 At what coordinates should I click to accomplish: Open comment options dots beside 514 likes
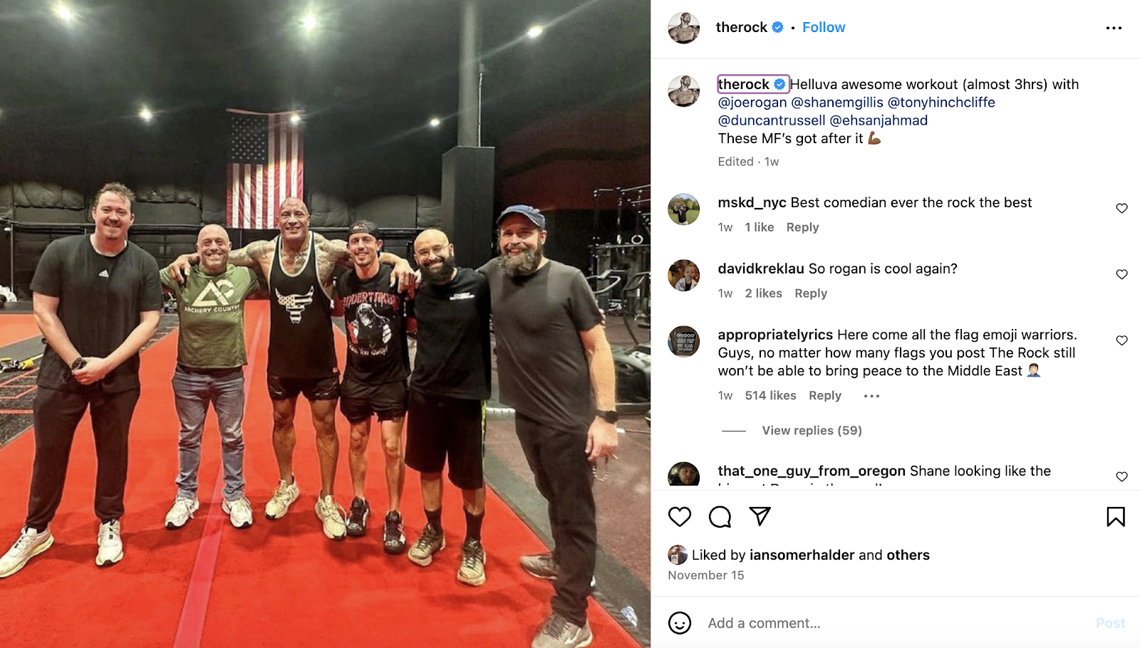click(871, 396)
